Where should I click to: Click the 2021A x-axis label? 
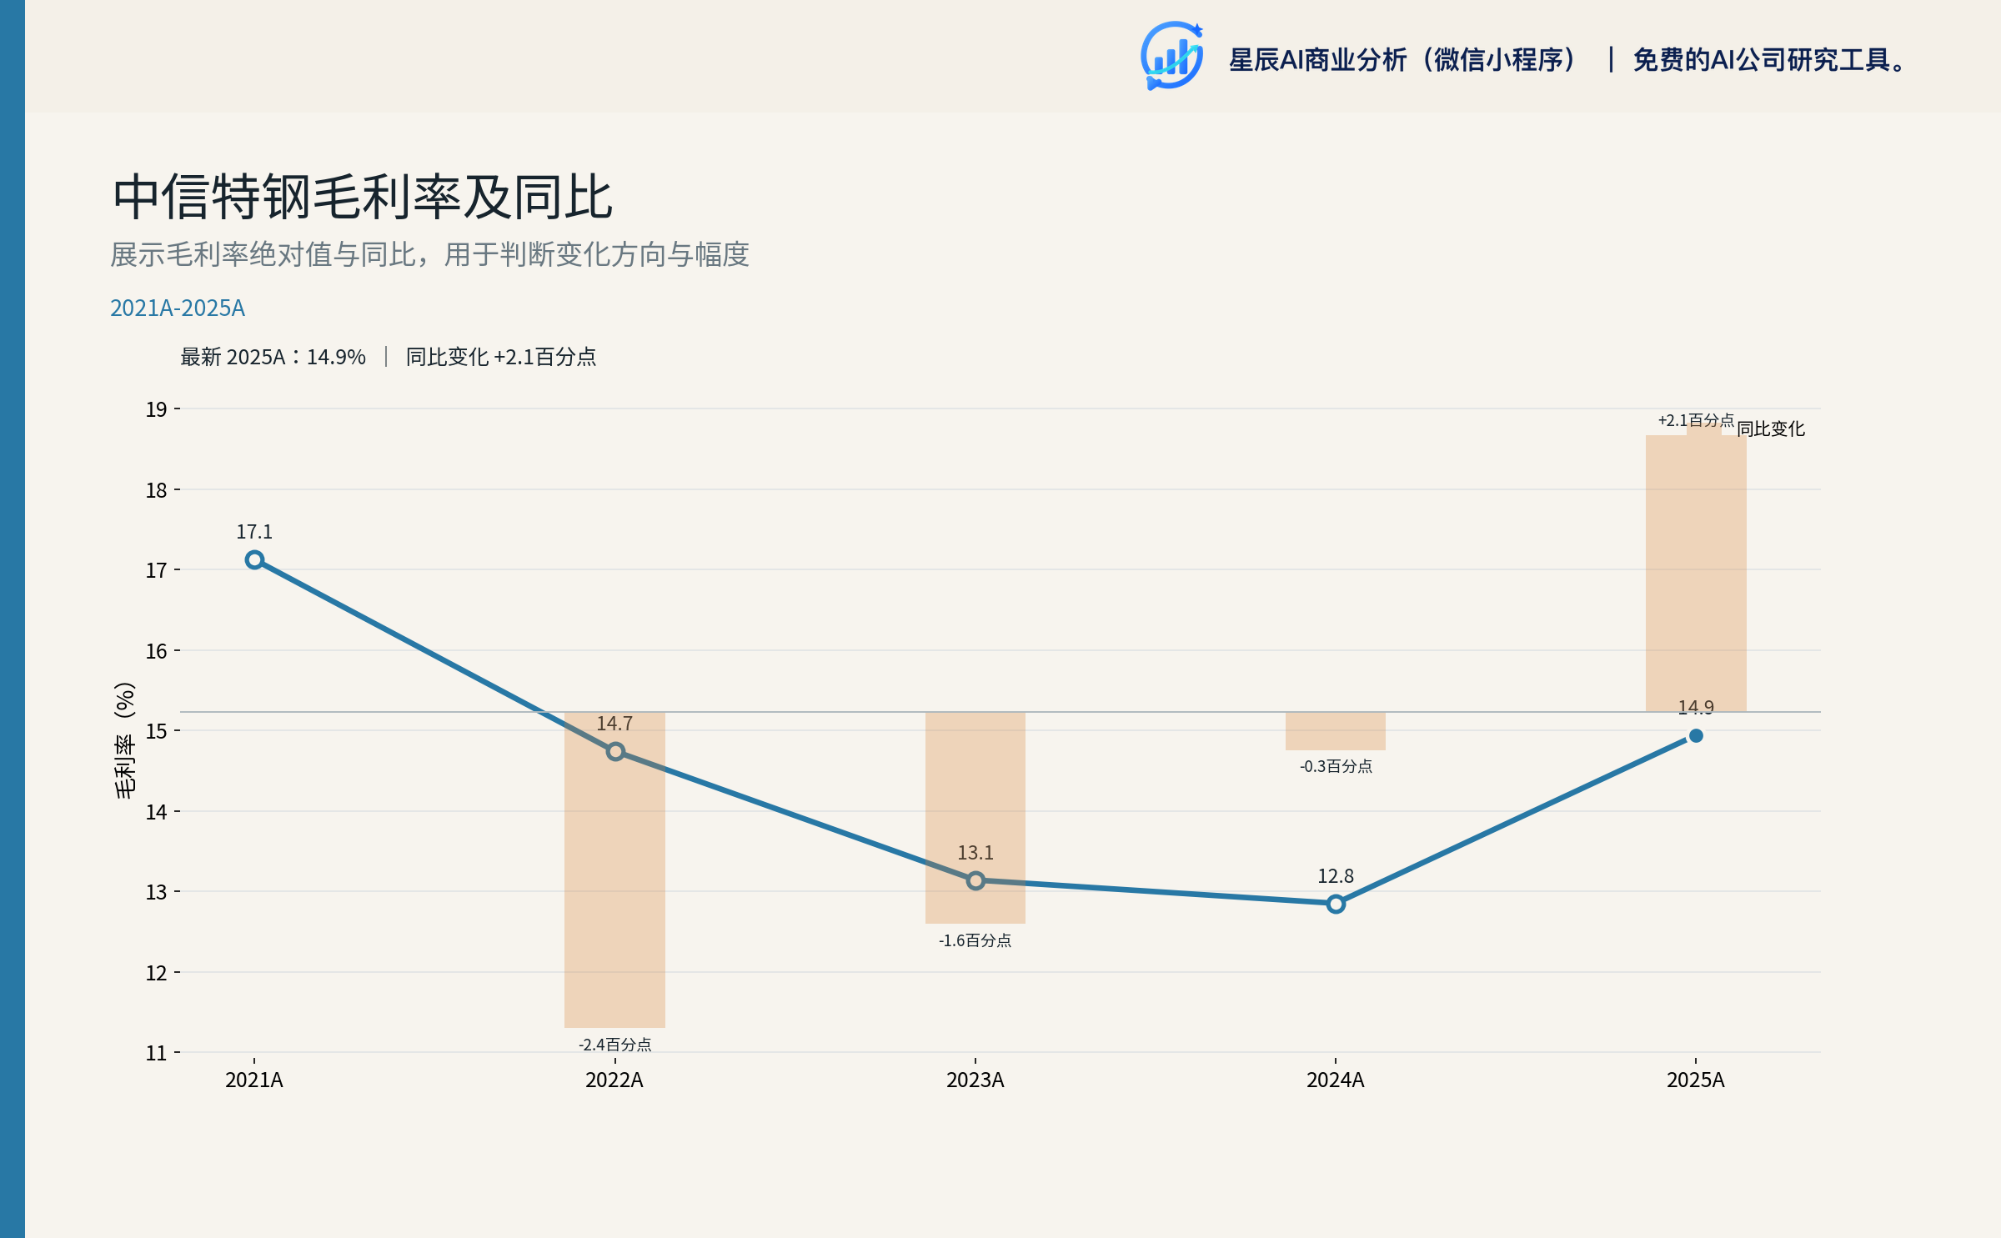pyautogui.click(x=254, y=1080)
